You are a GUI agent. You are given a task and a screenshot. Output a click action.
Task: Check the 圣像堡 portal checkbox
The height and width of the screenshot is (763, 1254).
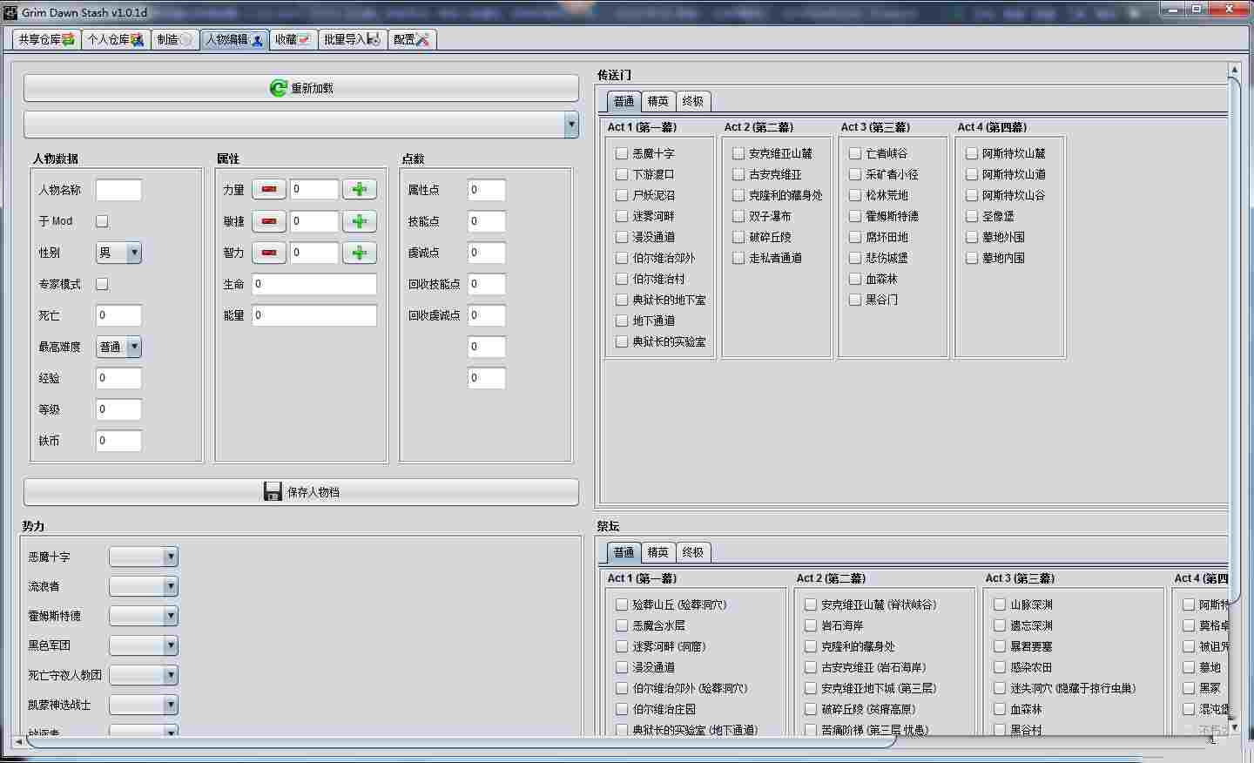click(972, 216)
